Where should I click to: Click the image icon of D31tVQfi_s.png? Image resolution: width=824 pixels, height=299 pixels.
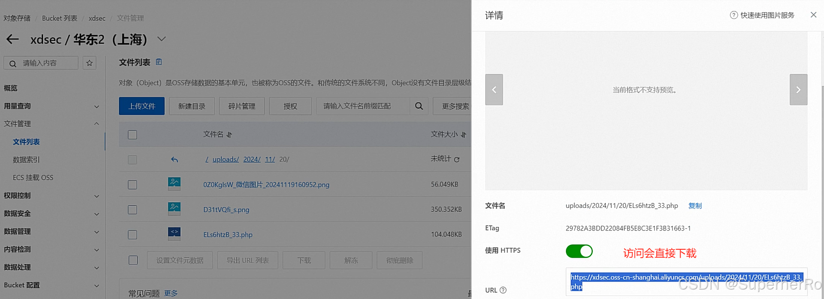(x=174, y=209)
